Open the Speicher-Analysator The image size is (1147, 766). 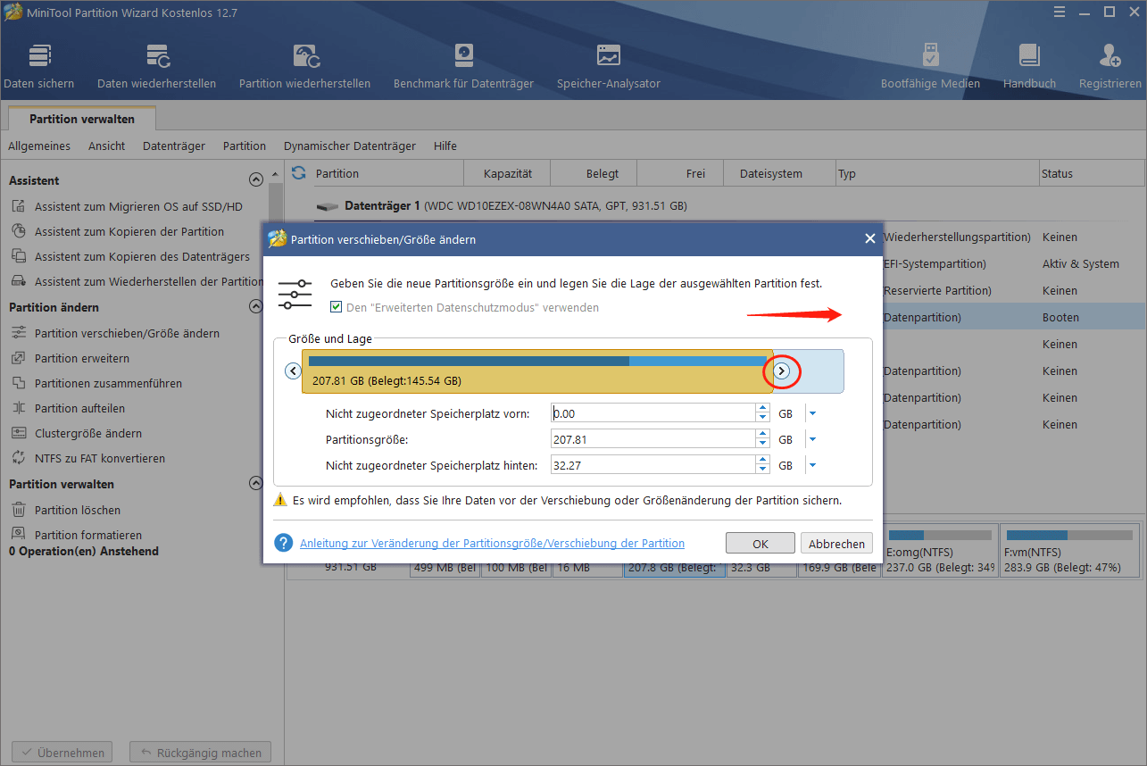click(x=608, y=64)
